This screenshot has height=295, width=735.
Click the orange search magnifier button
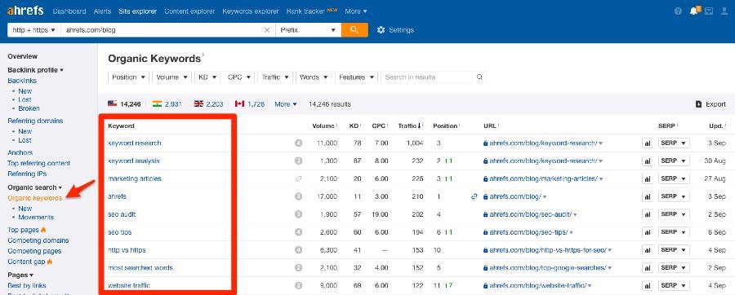354,30
